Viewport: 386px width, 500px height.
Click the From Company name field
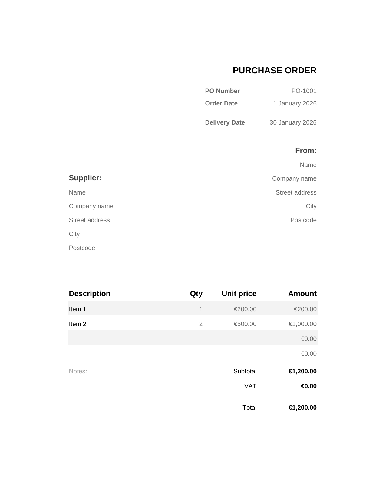294,178
